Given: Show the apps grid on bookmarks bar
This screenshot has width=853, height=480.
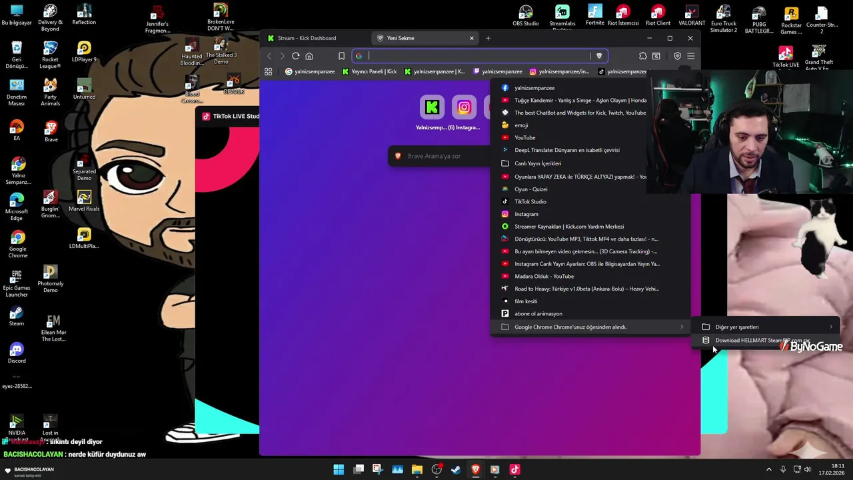Looking at the screenshot, I should pyautogui.click(x=269, y=71).
